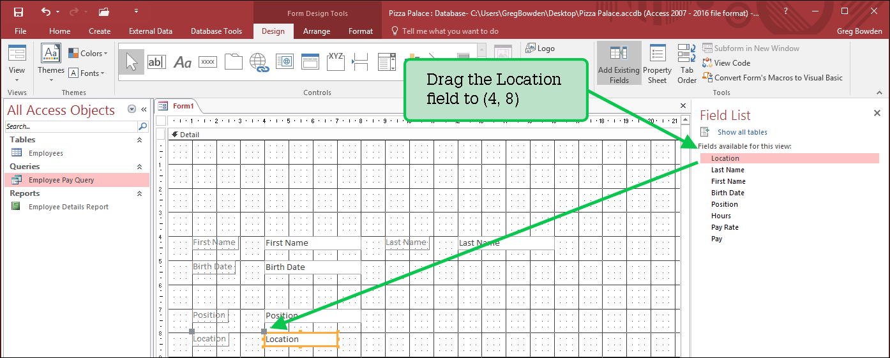The height and width of the screenshot is (358, 890).
Task: Choose the Tab Control icon
Action: click(234, 61)
